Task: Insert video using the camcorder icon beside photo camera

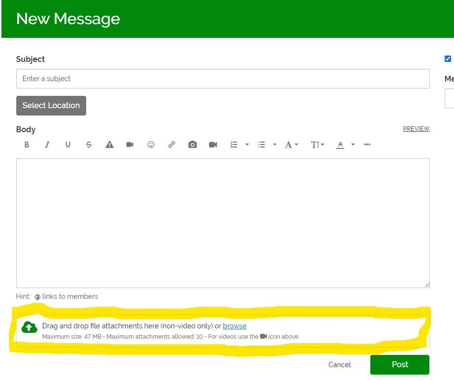Action: (213, 145)
